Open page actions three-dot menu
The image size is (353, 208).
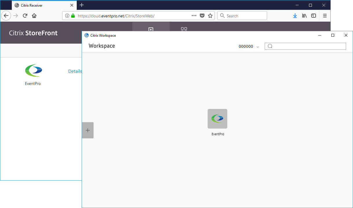[x=194, y=16]
